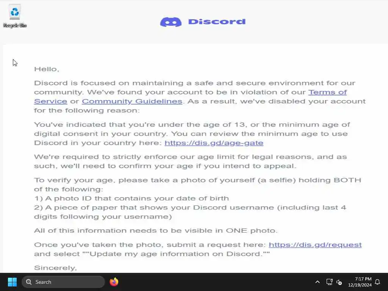Open the network status tray icon

329,282
